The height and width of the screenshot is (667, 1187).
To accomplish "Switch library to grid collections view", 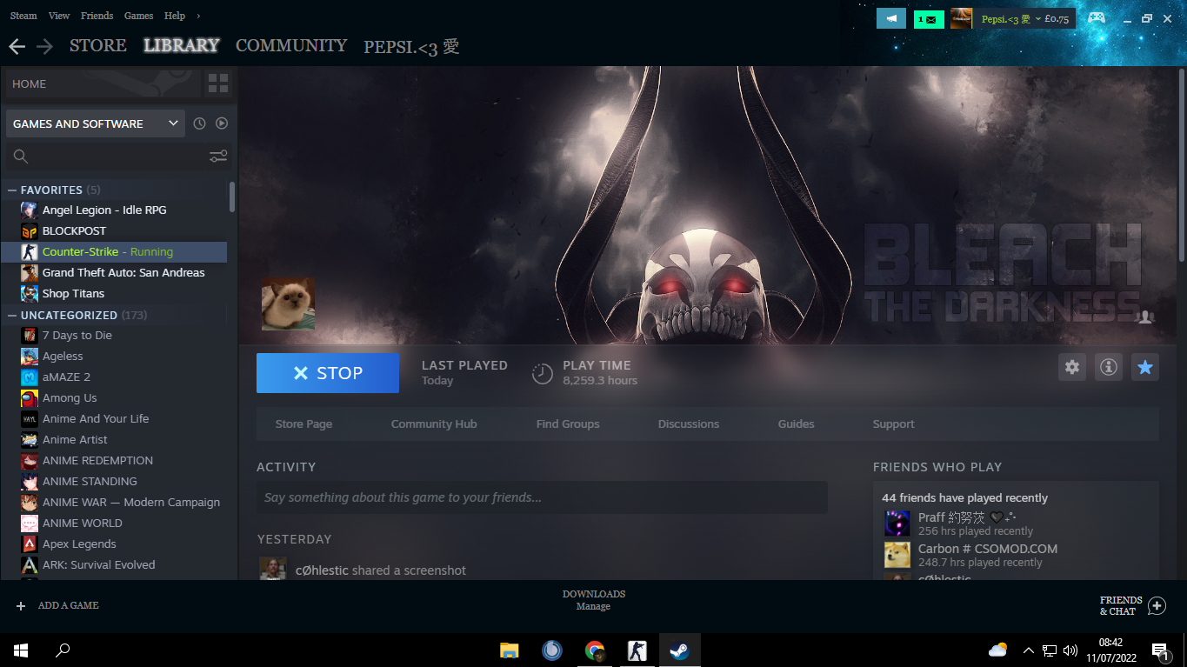I will (218, 83).
